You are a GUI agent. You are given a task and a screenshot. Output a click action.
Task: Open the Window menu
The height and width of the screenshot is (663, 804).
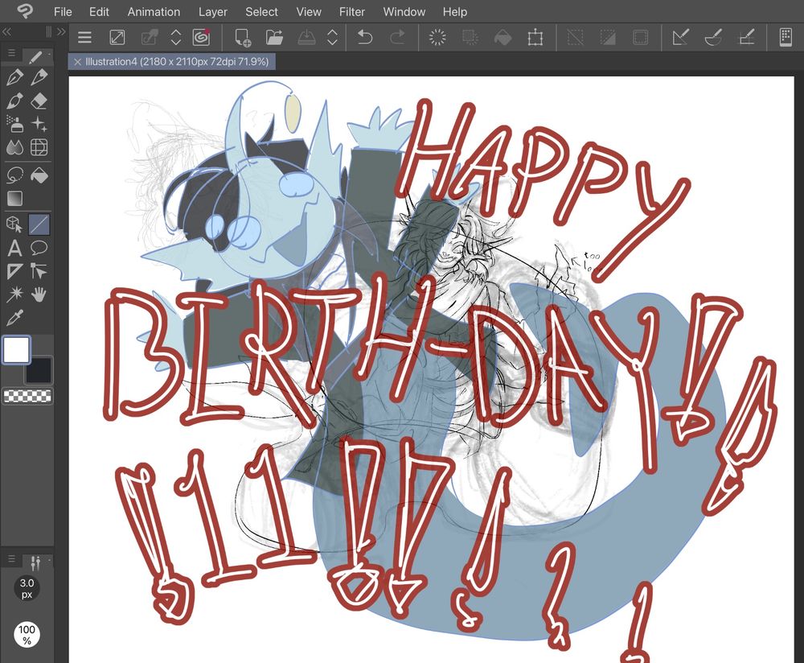pyautogui.click(x=404, y=12)
